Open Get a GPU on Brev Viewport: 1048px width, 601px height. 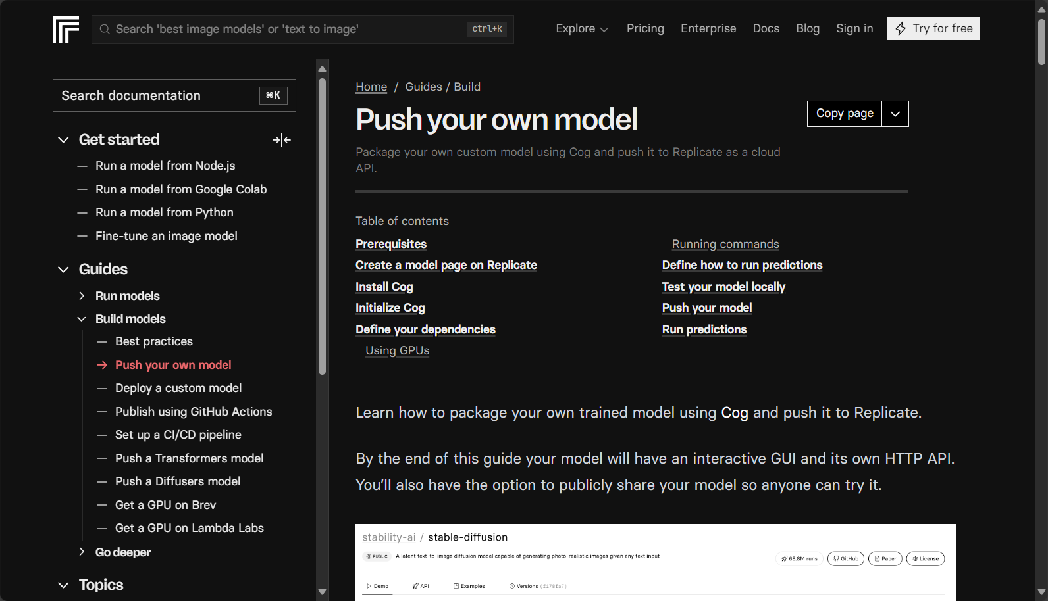(x=166, y=505)
